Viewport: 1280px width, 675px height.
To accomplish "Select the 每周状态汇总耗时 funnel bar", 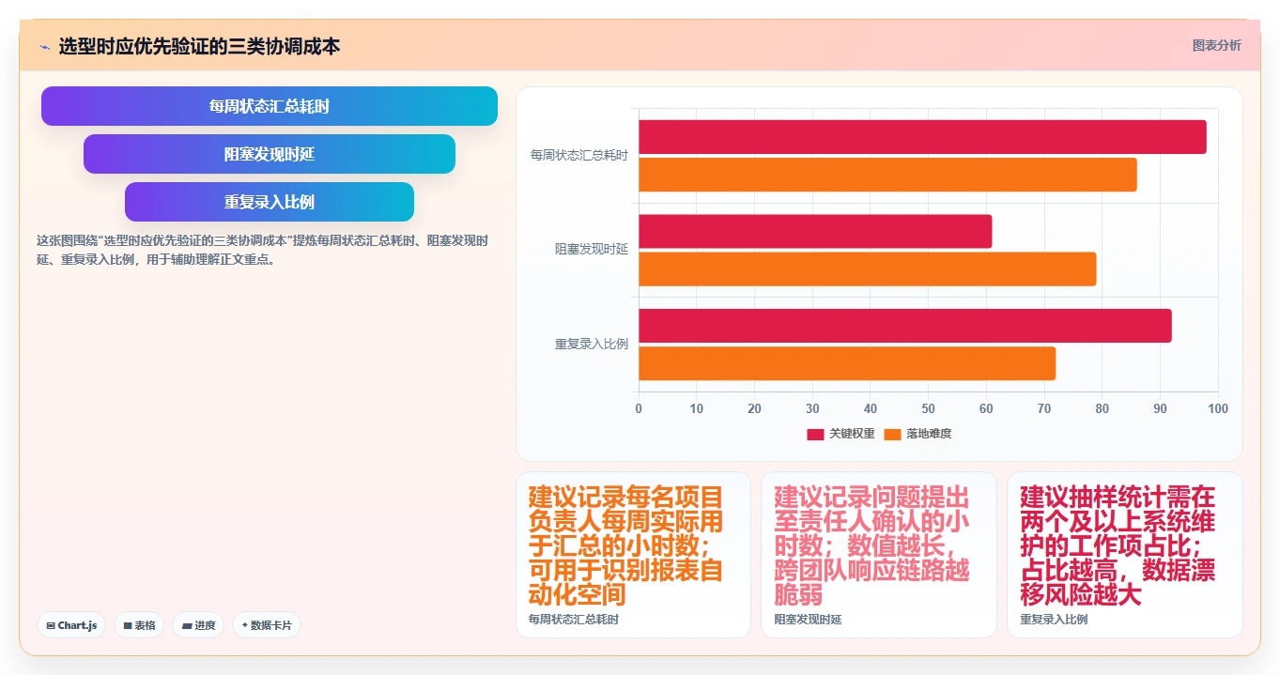I will tap(270, 106).
